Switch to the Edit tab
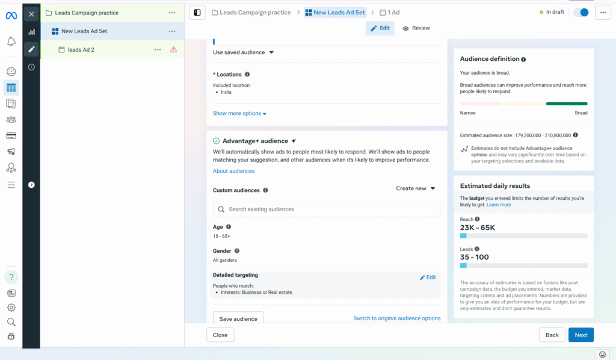The height and width of the screenshot is (360, 616). [x=380, y=28]
